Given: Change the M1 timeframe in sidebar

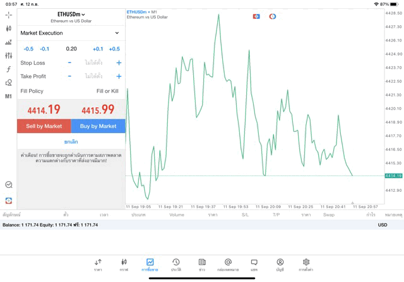Looking at the screenshot, I should (8, 97).
